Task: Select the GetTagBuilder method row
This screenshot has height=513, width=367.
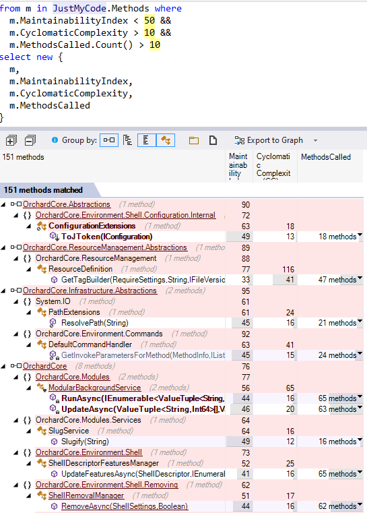Action: point(181,280)
